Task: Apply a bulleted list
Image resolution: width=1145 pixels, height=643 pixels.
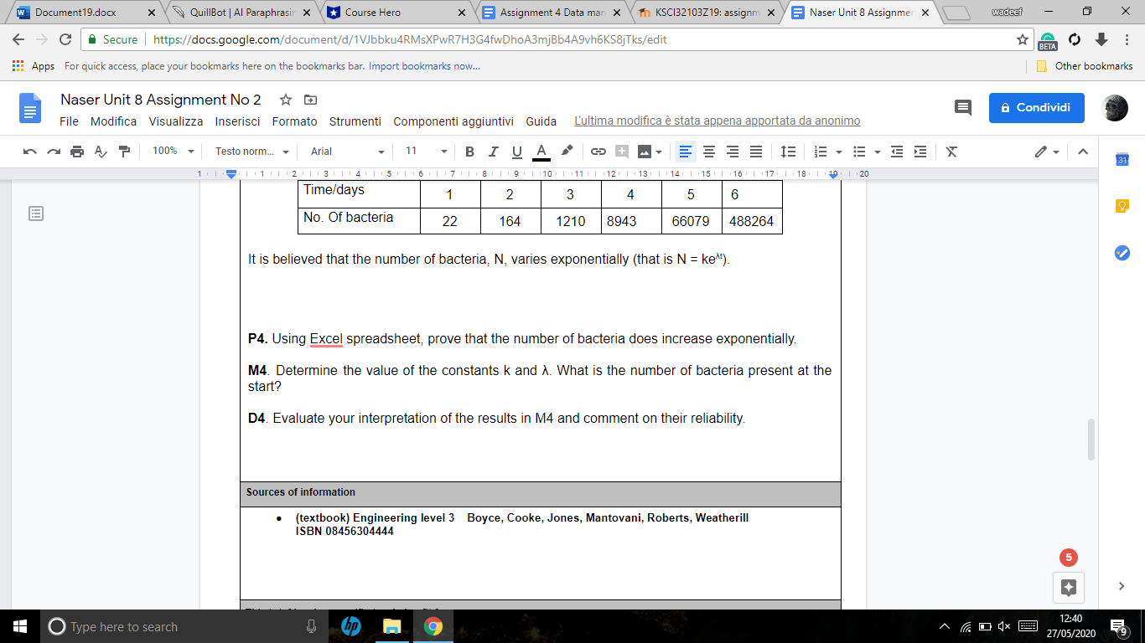Action: (x=858, y=152)
